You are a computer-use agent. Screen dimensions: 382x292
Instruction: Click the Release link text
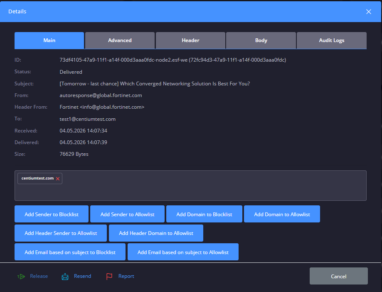(39, 276)
